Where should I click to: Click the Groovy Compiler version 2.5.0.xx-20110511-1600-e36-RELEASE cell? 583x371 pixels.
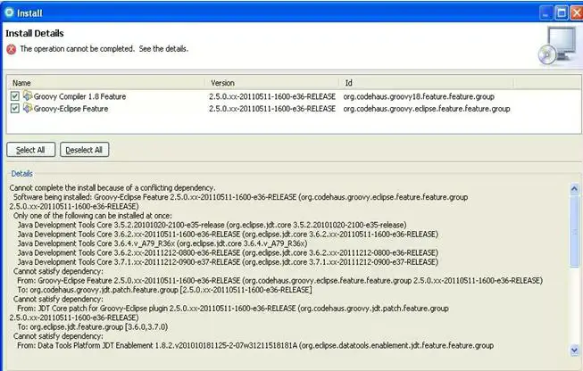pos(272,96)
